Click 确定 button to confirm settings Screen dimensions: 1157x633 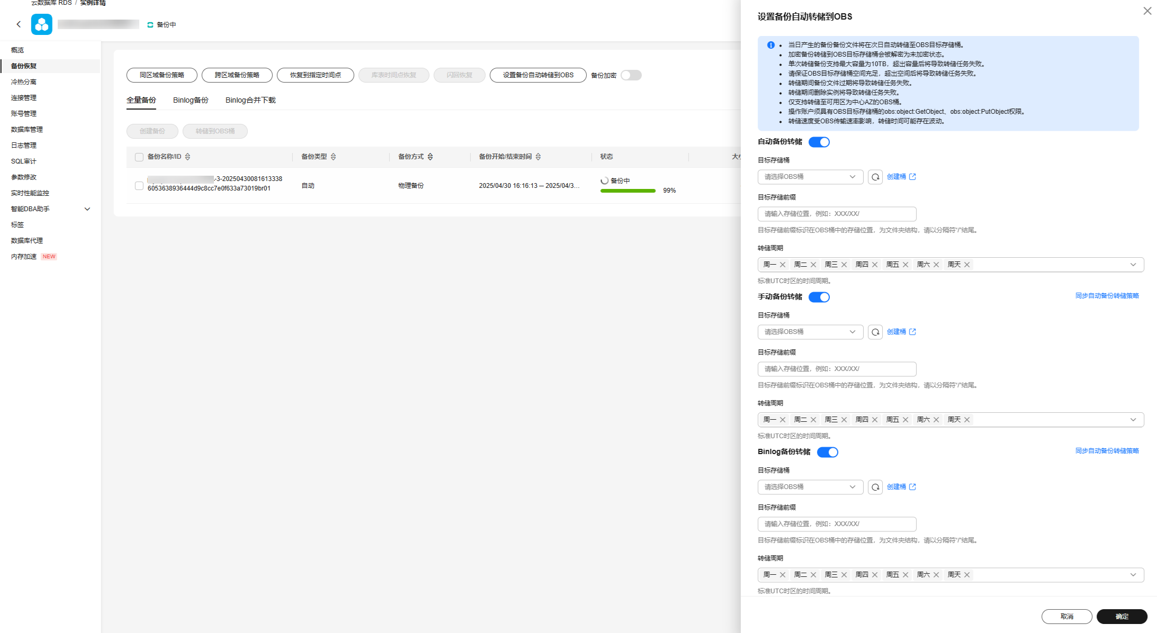pos(1122,617)
